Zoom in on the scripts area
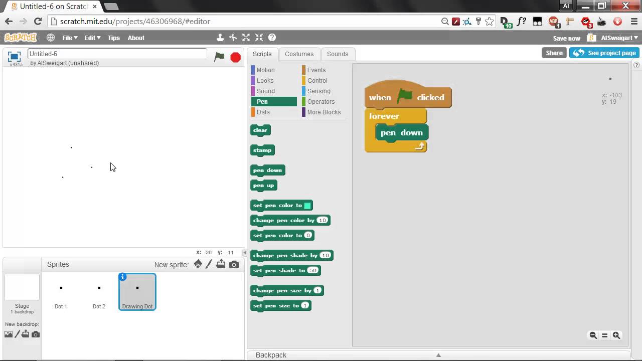Screen dimensions: 642x361 pos(616,335)
